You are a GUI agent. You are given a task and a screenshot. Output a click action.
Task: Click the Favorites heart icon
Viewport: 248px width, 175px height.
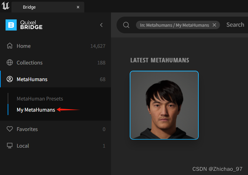click(10, 129)
